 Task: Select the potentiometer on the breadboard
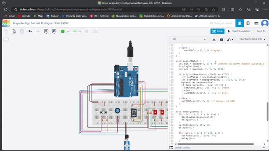pos(117,111)
